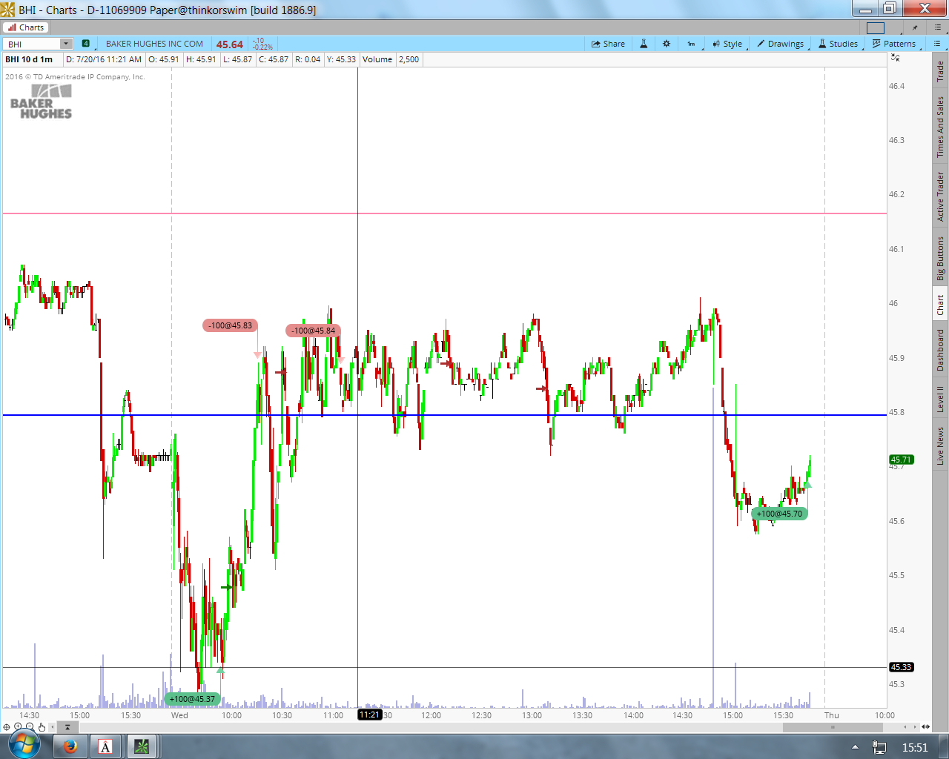Select the pan hand tool icon

(x=42, y=727)
